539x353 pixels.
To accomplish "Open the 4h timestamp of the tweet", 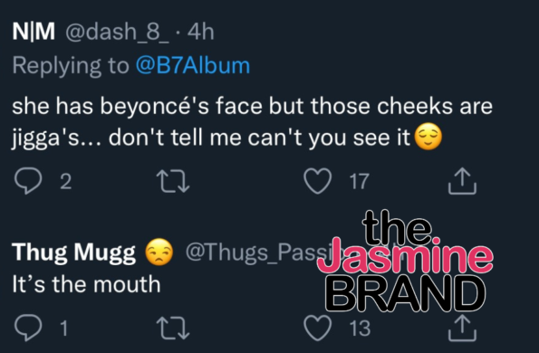I will tap(201, 32).
